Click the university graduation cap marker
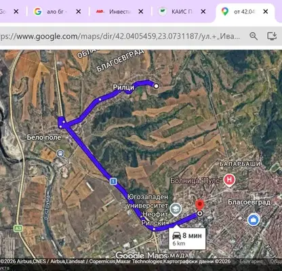This screenshot has height=271, width=282. click(x=176, y=209)
